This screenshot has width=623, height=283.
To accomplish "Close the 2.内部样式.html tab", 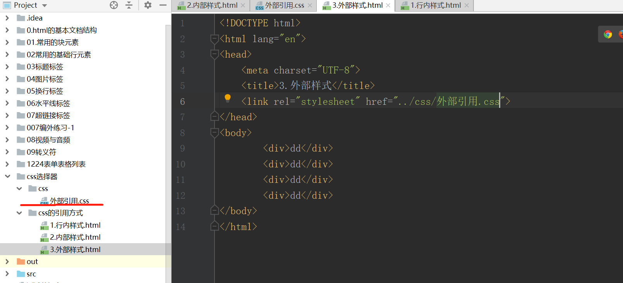I will (243, 5).
